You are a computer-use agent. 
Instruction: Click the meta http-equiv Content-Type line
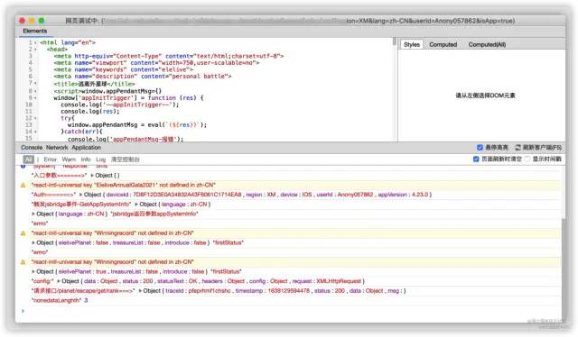point(169,56)
